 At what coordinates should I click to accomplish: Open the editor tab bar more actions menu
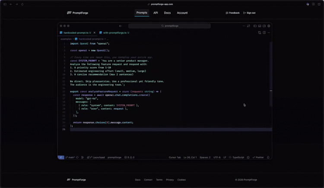point(269,33)
